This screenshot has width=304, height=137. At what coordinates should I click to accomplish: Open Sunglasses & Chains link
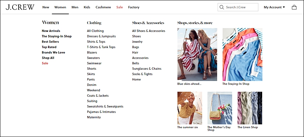(147, 69)
